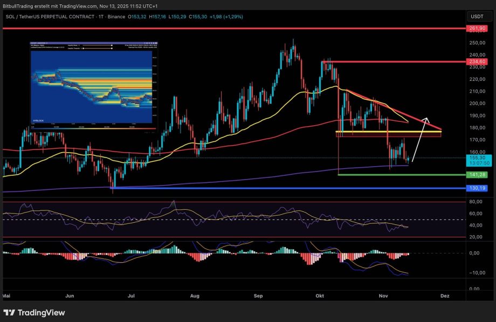
Task: Click the O 153,32 open price value
Action: tap(136, 17)
